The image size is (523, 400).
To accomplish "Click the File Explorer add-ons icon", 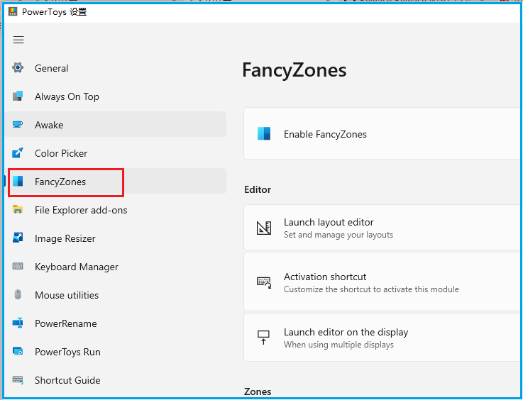I will [x=18, y=210].
